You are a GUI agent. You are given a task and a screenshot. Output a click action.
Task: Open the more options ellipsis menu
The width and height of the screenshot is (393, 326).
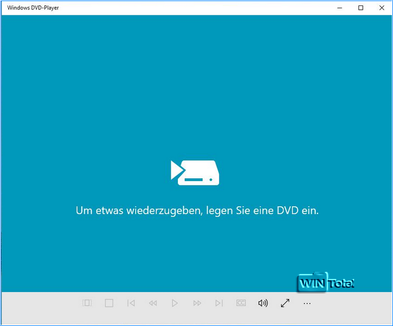pyautogui.click(x=307, y=304)
